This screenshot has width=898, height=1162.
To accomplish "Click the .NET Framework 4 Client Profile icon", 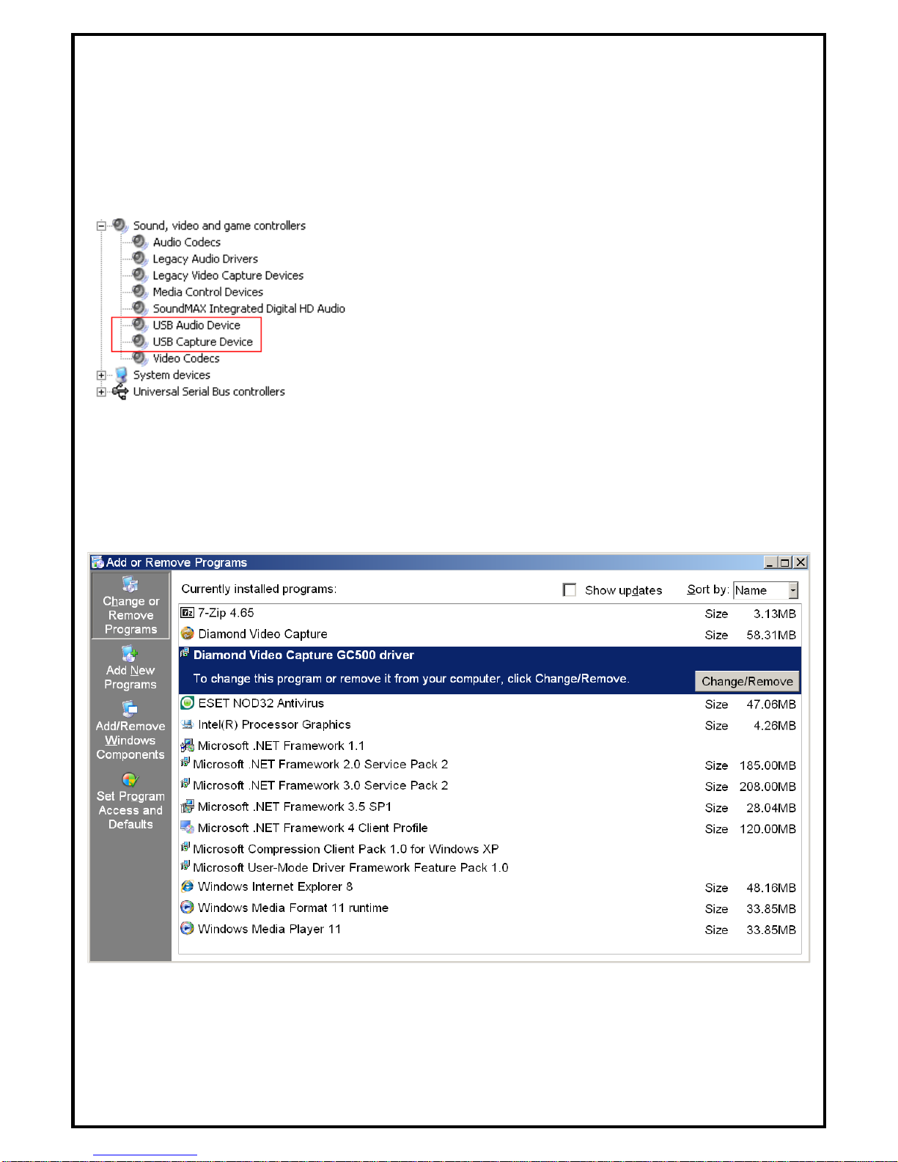I will [x=188, y=828].
